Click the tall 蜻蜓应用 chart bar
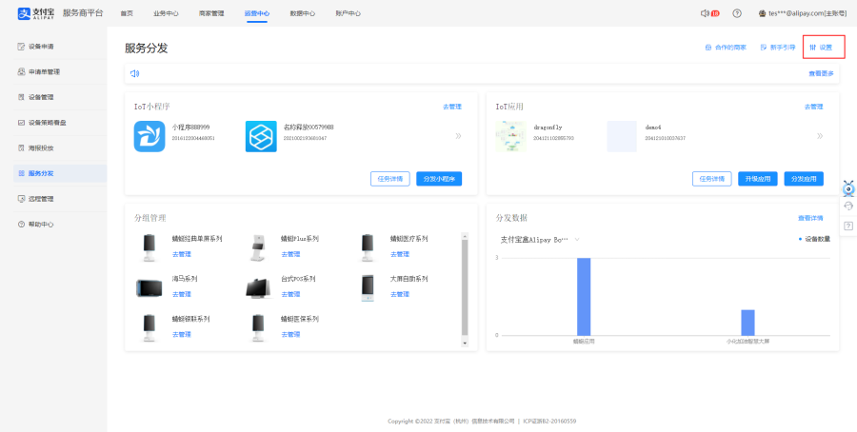This screenshot has width=857, height=432. [x=584, y=297]
